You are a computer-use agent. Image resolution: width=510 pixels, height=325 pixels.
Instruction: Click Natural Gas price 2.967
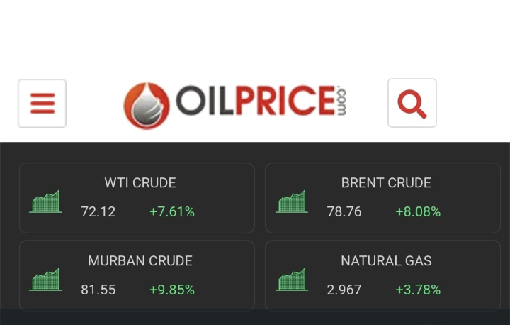pos(344,290)
